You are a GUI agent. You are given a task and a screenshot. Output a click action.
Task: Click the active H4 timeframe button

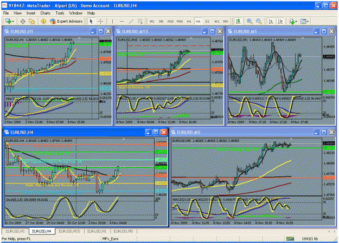pyautogui.click(x=198, y=21)
